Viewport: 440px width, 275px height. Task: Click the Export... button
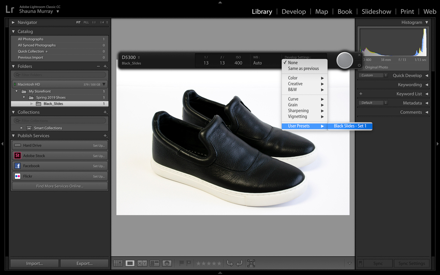[x=84, y=263]
